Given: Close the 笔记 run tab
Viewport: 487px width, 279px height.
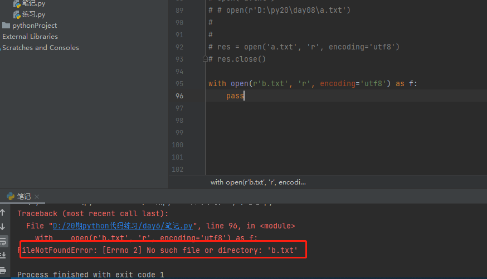Looking at the screenshot, I should point(37,197).
